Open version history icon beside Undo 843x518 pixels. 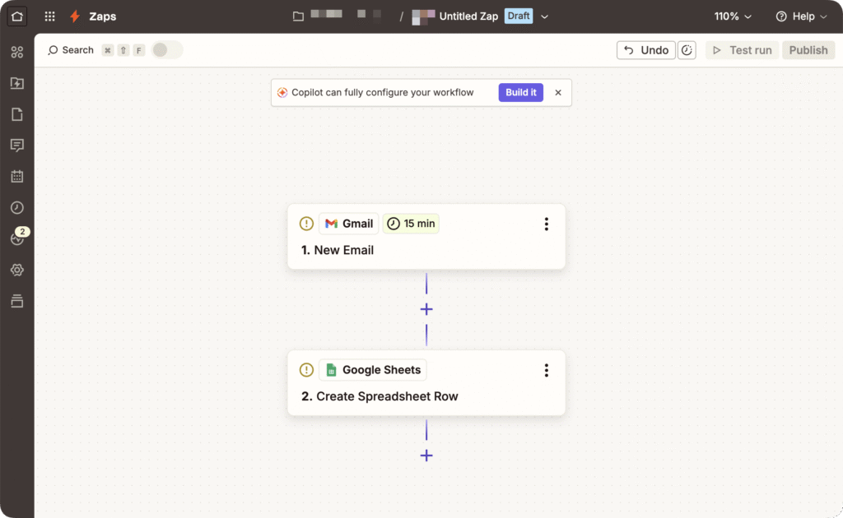687,50
